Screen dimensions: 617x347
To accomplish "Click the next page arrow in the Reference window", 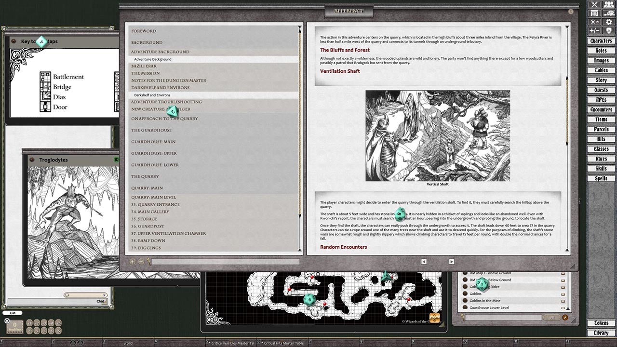I will pyautogui.click(x=452, y=262).
